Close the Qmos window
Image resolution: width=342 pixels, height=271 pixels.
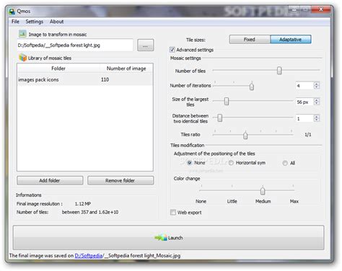pyautogui.click(x=321, y=9)
